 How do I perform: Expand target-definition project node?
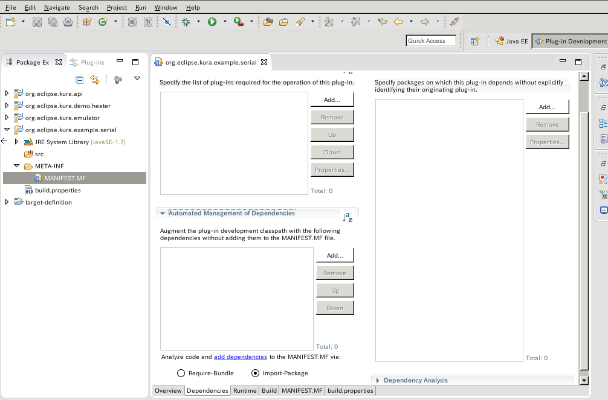point(7,202)
